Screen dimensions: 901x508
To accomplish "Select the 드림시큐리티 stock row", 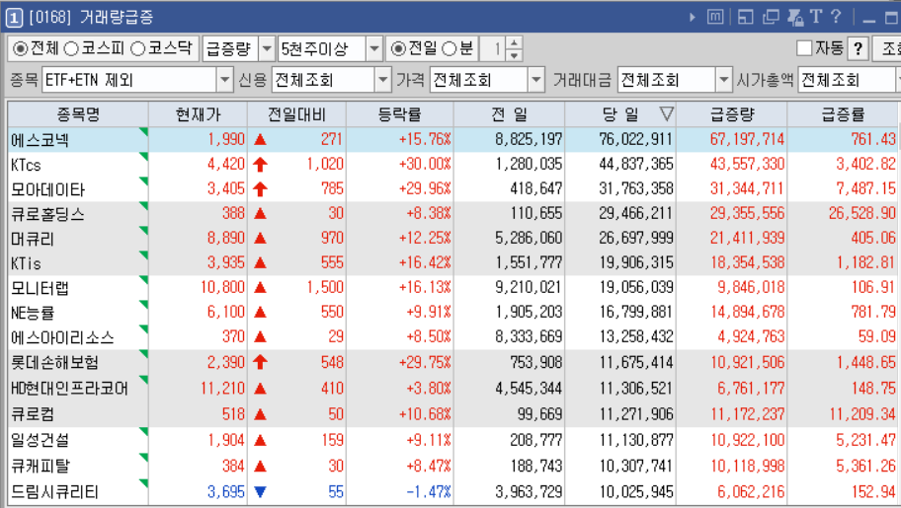I will click(452, 492).
